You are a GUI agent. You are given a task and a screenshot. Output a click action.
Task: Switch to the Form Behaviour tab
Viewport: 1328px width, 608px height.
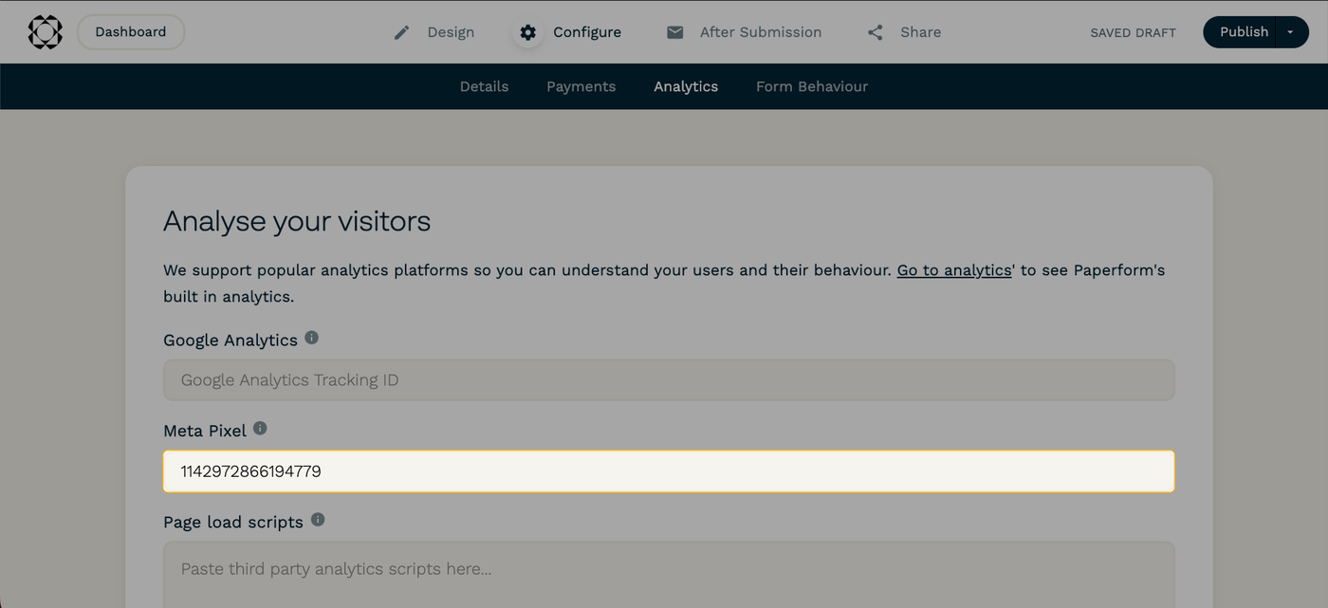812,85
